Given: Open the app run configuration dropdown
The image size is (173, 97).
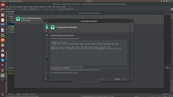Looking at the screenshot, I should click(x=25, y=9).
